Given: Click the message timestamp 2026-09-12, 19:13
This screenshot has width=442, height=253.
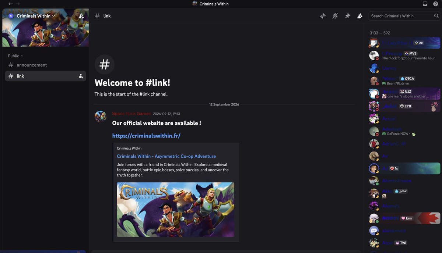Looking at the screenshot, I should 166,114.
